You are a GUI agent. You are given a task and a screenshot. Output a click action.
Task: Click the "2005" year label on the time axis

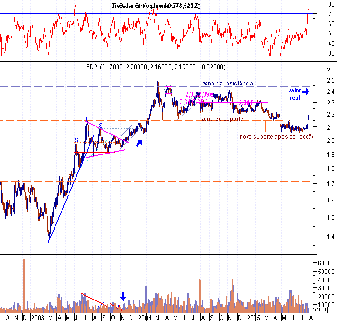coord(254,318)
